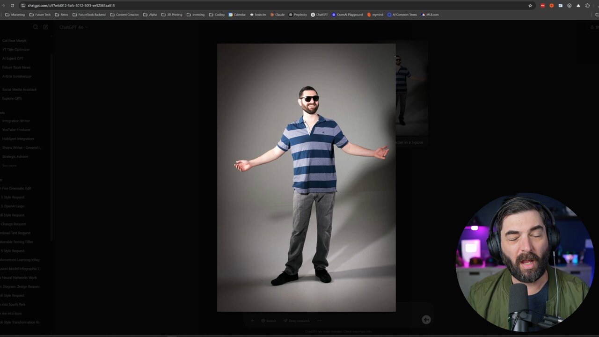The height and width of the screenshot is (337, 599).
Task: Open the Cat Face Morphs GPT
Action: pos(15,41)
